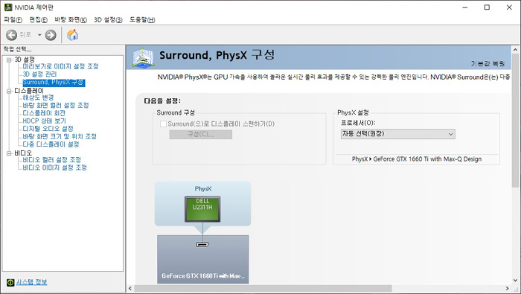Open the 도움말(H) menu
Screen dimensions: 521x294
click(x=142, y=19)
